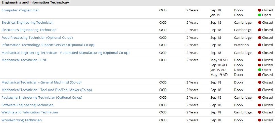
Task: Click red Closed dot for May 18 AD
Action: pos(260,60)
